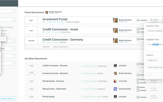Click 'RT - Rules Template' in Credit Concession - Slovenia row
This screenshot has width=163, height=102.
tap(89, 66)
